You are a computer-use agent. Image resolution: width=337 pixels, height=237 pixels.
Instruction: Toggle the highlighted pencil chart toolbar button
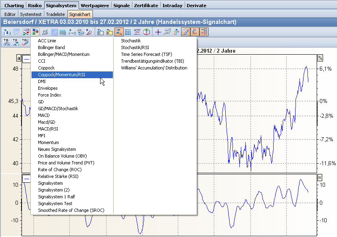[x=185, y=32]
